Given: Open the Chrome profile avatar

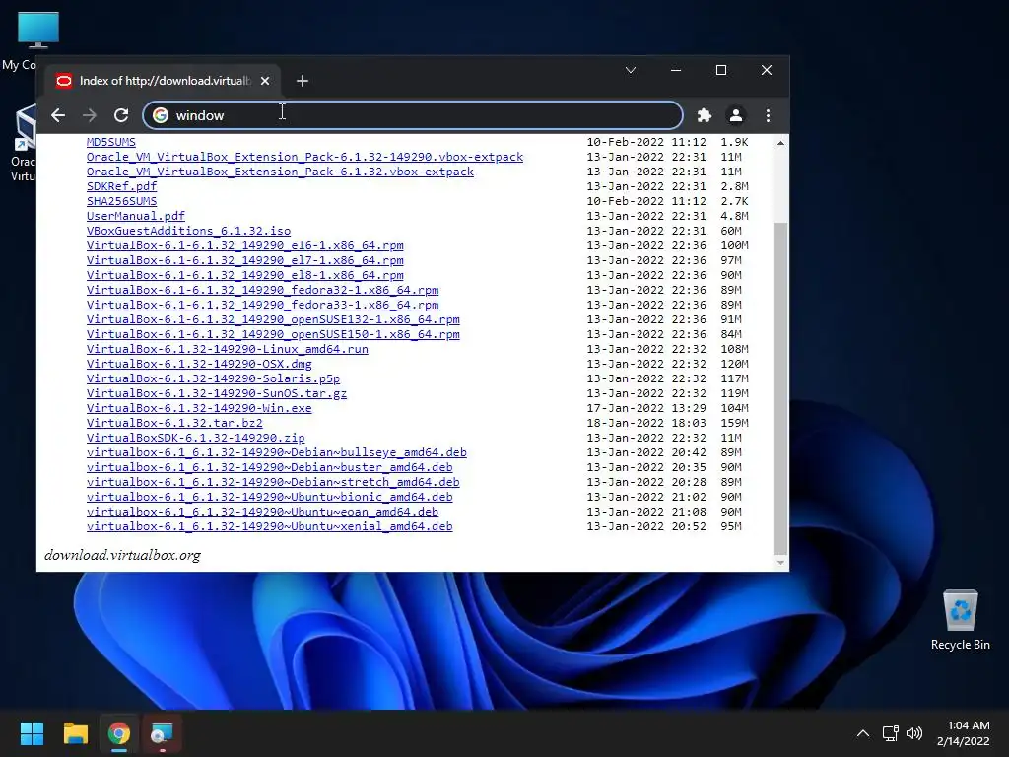Looking at the screenshot, I should pyautogui.click(x=735, y=115).
